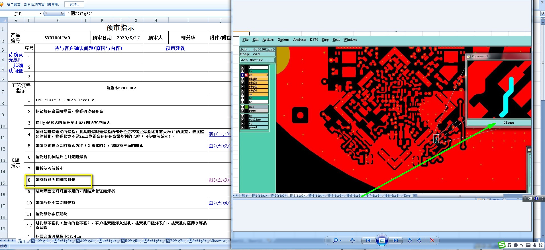Rotate image clockwise

pyautogui.click(x=419, y=240)
